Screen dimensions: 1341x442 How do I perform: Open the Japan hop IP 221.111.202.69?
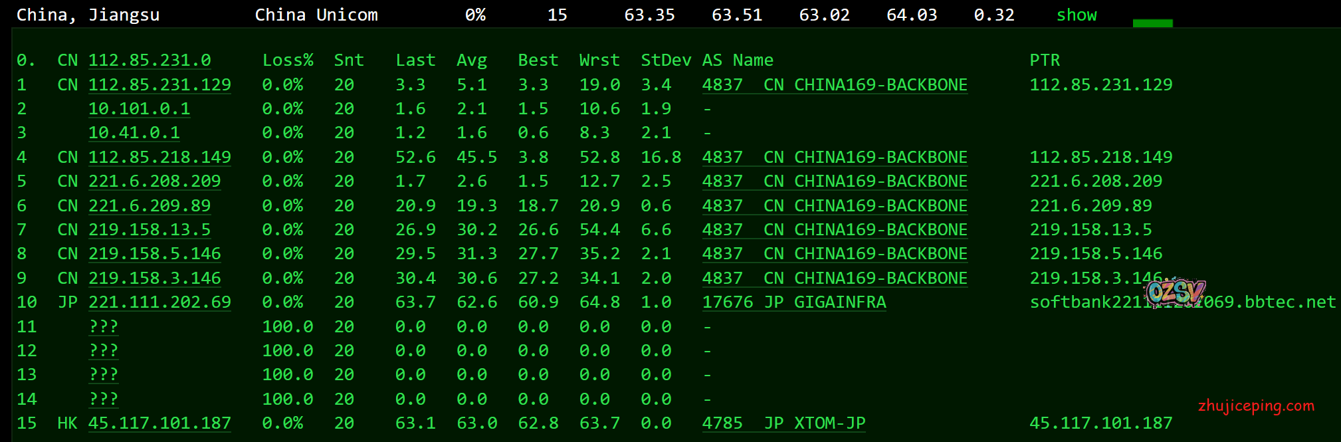click(159, 302)
